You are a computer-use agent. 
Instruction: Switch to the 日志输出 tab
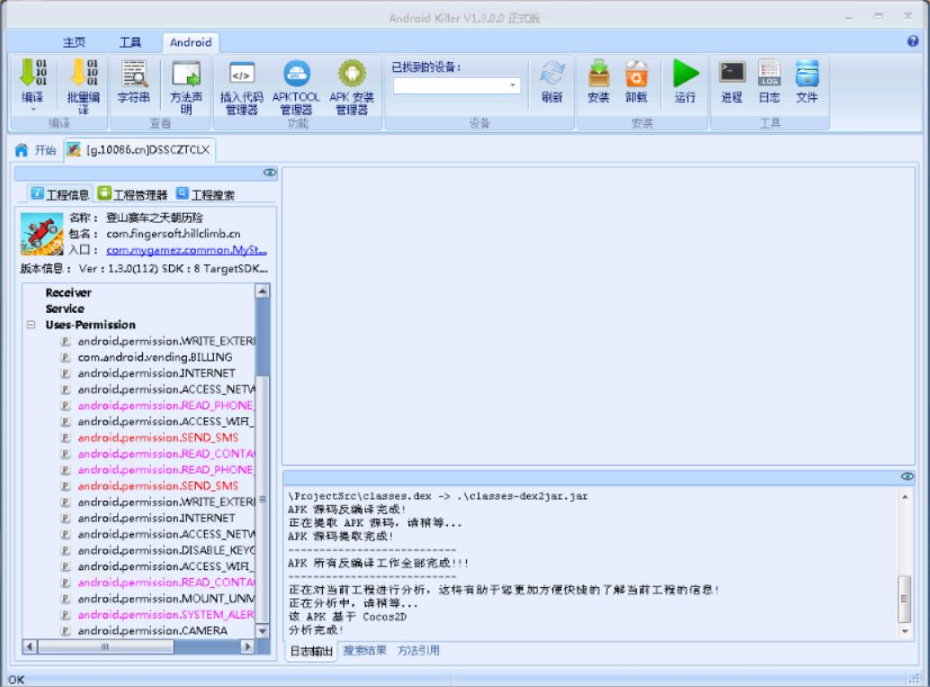(x=311, y=651)
